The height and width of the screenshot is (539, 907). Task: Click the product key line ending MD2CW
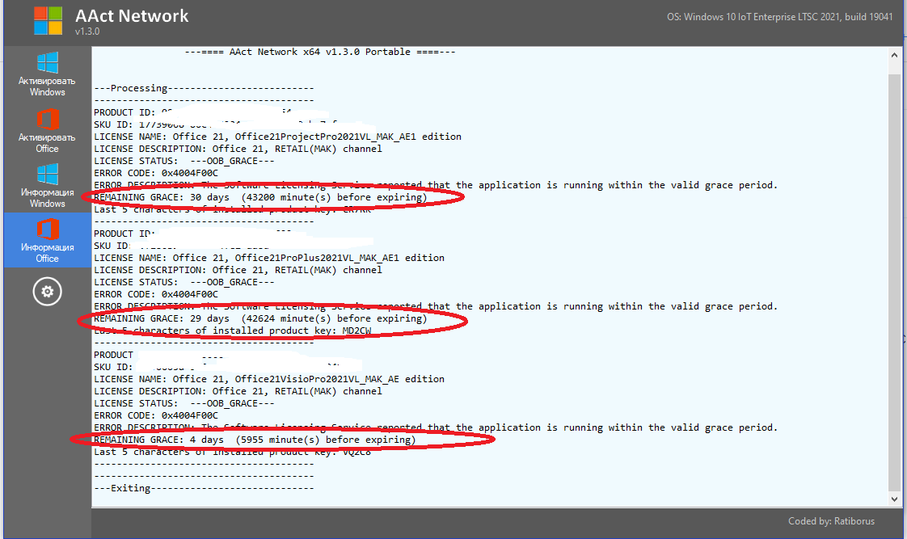coord(233,331)
